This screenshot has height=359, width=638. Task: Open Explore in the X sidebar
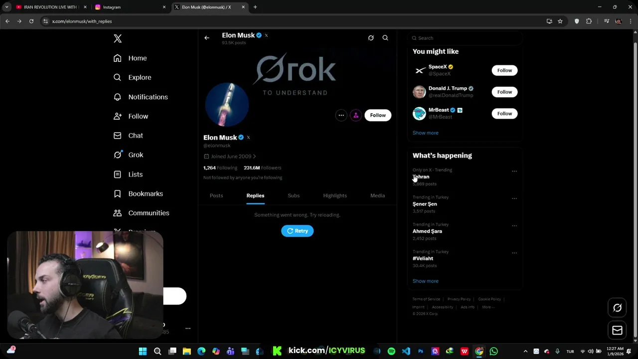(132, 77)
